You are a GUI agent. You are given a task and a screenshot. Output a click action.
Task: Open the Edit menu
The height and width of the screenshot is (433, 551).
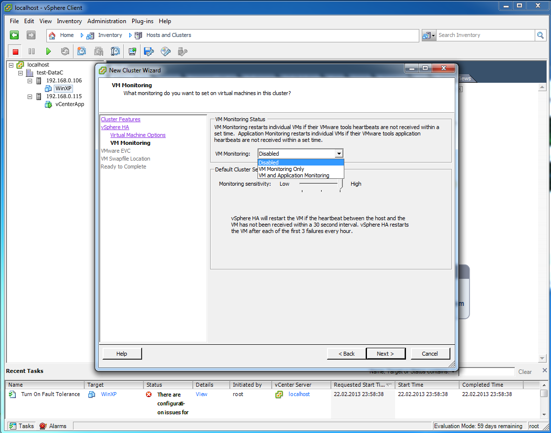(x=29, y=21)
